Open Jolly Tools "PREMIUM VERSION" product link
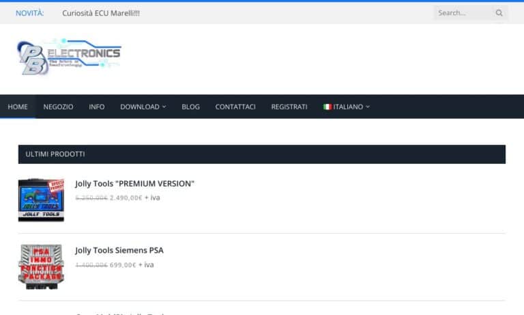The image size is (524, 315). pos(134,183)
